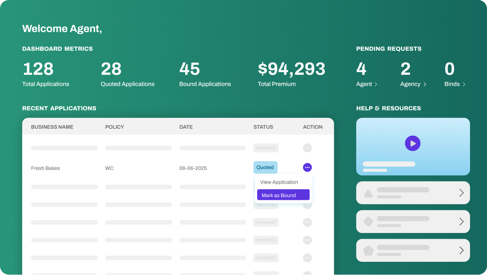
Task: Click the 128 Total Applications metric
Action: click(46, 74)
